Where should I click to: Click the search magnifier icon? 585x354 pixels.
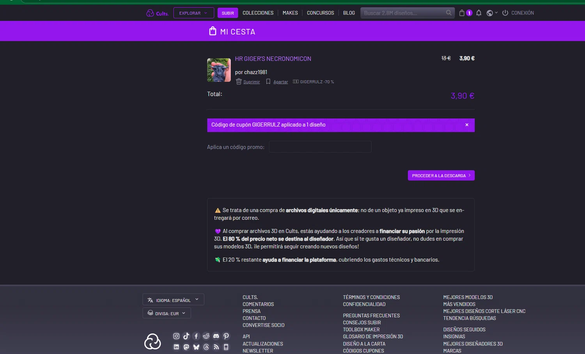[x=449, y=13]
